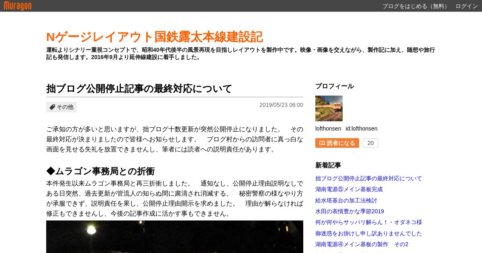The image size is (482, 253).
Task: Click the article photo of night scene
Action: (175, 237)
